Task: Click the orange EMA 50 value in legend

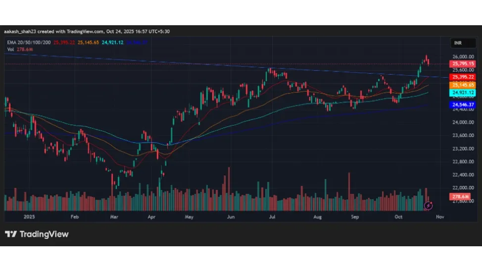Action: click(87, 43)
